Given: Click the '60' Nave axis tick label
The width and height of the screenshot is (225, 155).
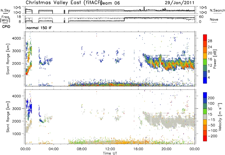Looking at the screenshot, I should point(201,17).
